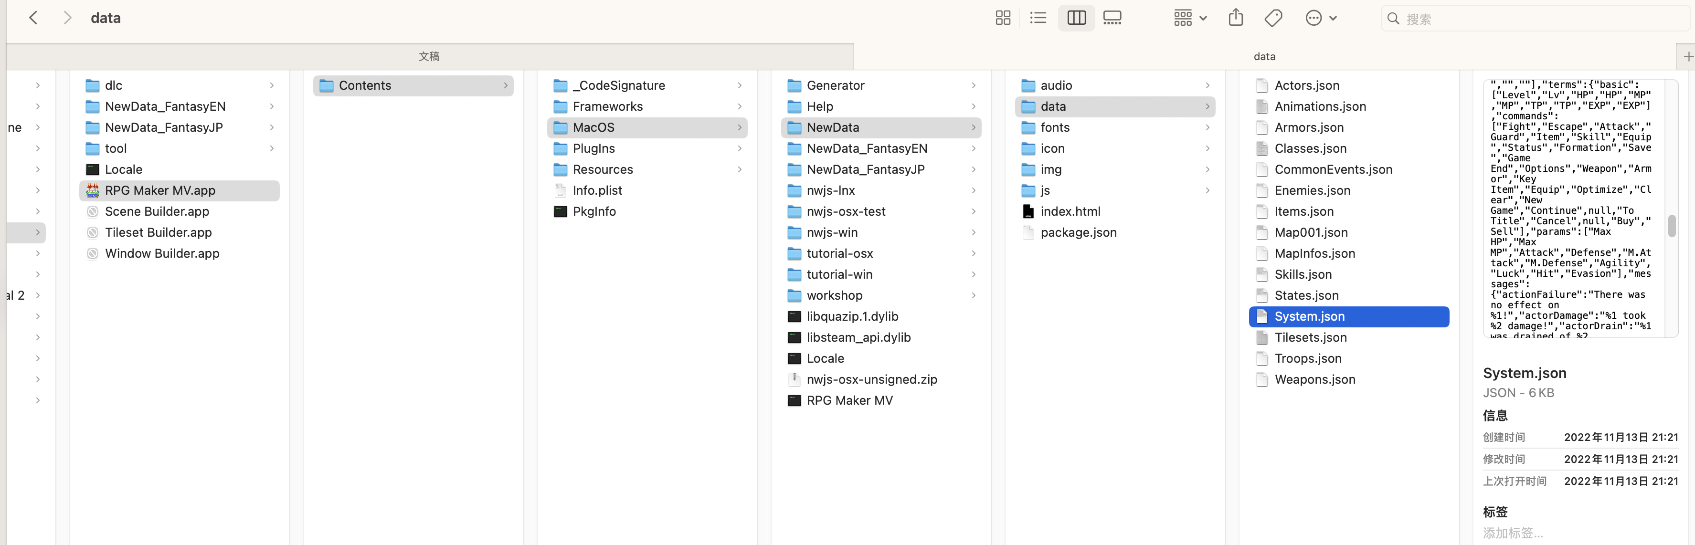Select column view mode
This screenshot has height=545, width=1695.
coord(1077,18)
